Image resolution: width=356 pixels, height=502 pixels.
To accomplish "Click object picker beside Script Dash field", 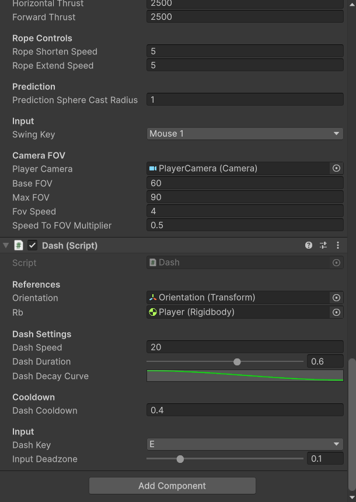I will pos(336,263).
